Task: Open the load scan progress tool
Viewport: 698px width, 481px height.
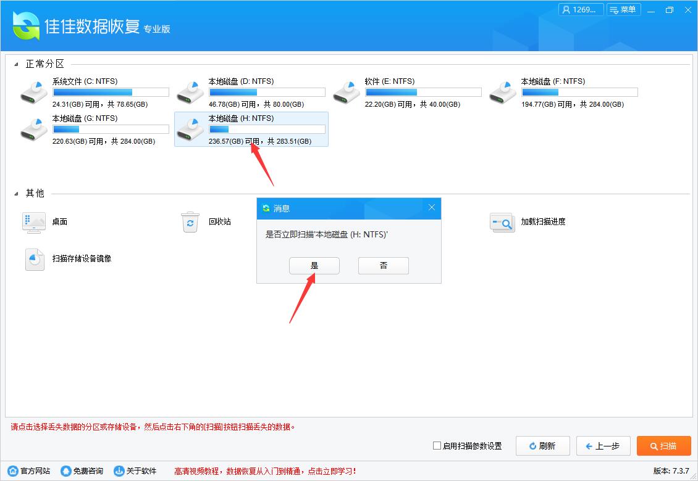Action: 502,222
